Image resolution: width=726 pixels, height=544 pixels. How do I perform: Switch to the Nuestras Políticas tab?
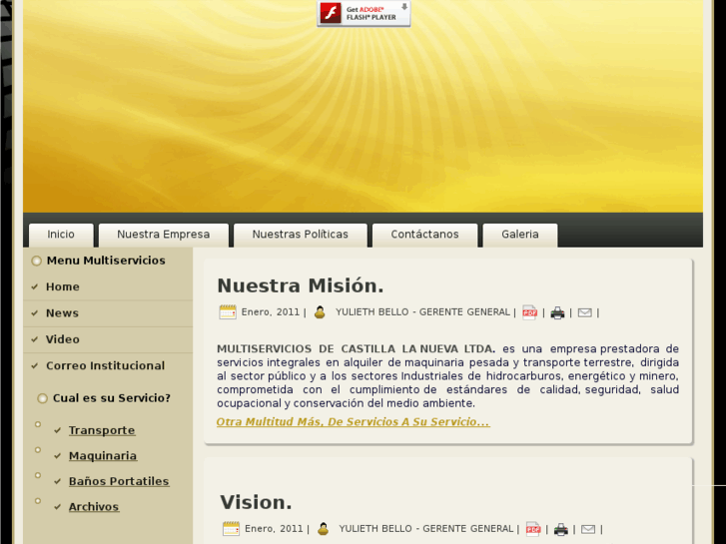pyautogui.click(x=300, y=235)
